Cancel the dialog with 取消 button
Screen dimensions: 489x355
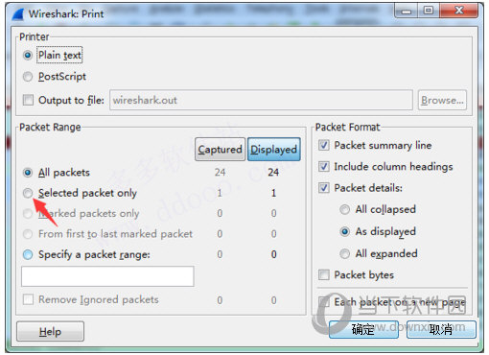tap(441, 329)
